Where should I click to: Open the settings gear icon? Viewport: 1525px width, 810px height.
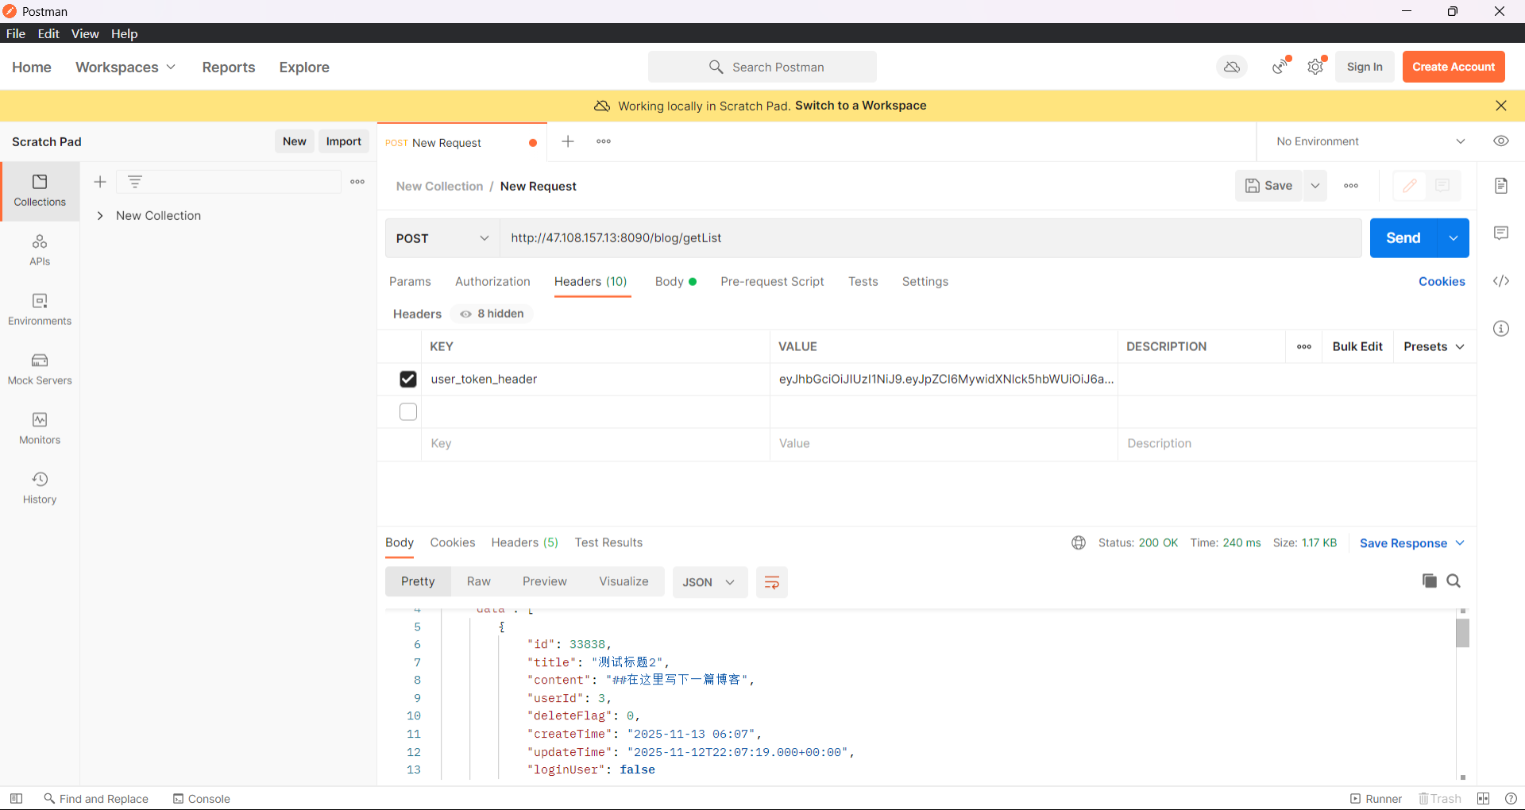point(1315,67)
